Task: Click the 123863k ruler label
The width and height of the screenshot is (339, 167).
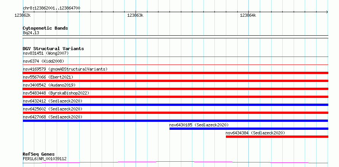Action: 135,15
